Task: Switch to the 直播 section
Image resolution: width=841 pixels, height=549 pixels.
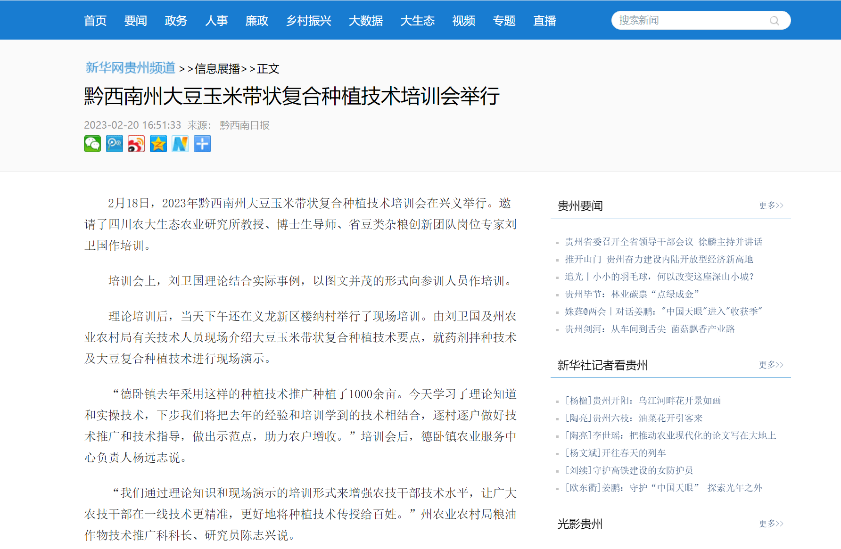Action: click(x=544, y=21)
